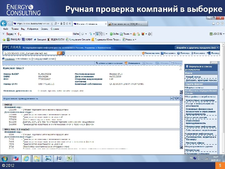Click the report scrollbar down arrow
225x169 pixels.
[x=181, y=147]
